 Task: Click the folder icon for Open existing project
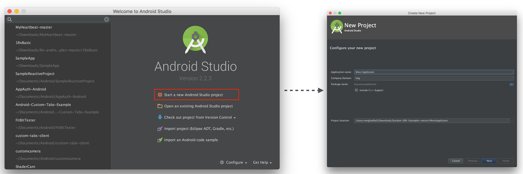pos(160,106)
